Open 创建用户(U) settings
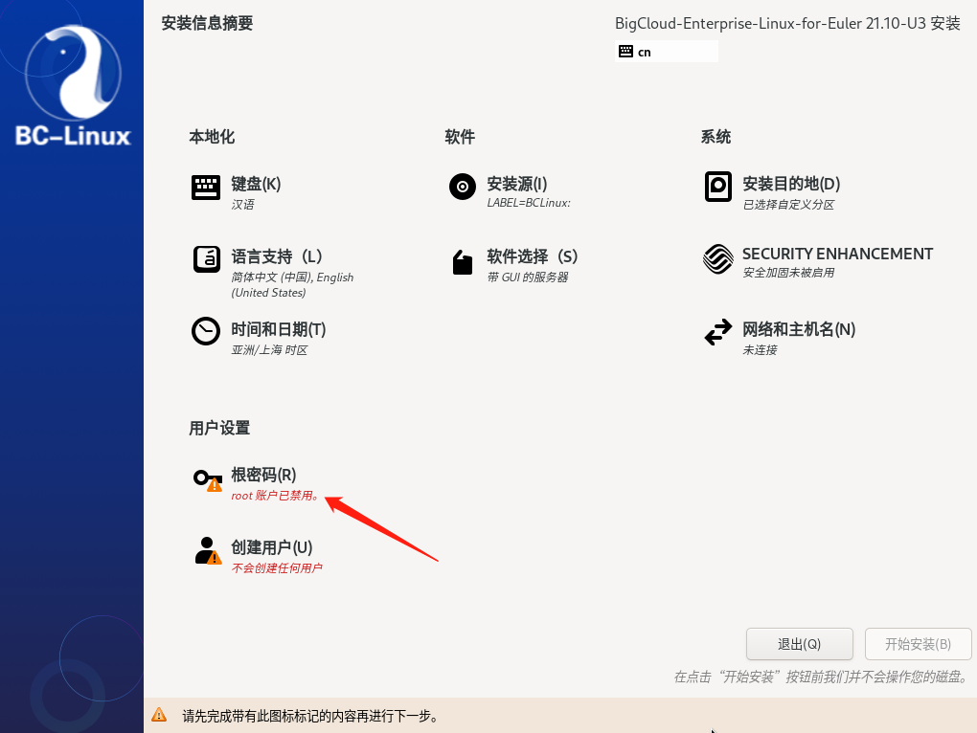 click(x=272, y=547)
